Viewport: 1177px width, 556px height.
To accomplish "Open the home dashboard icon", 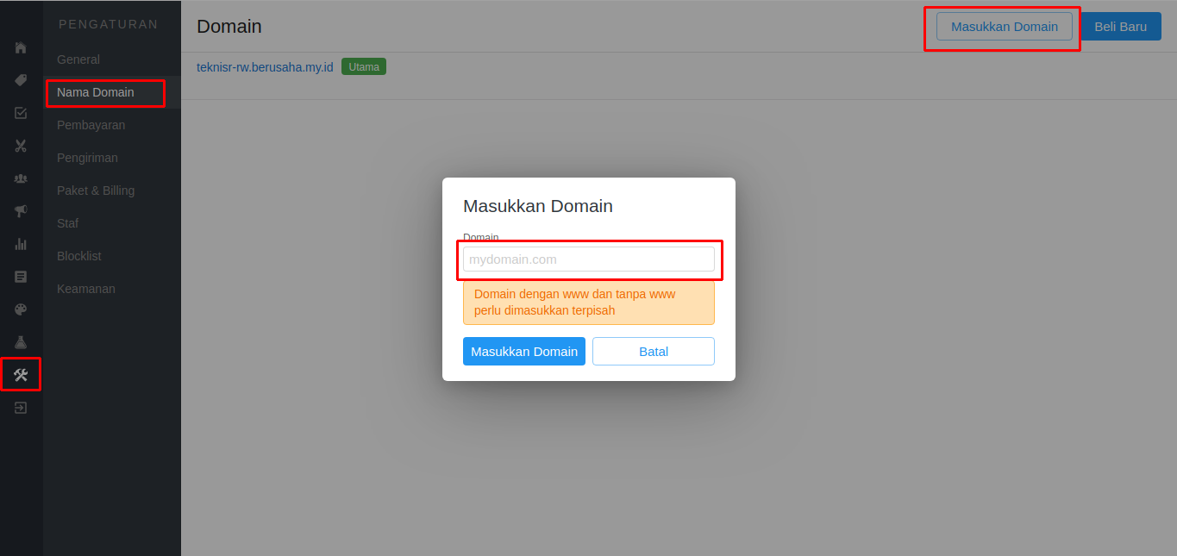I will pyautogui.click(x=21, y=47).
